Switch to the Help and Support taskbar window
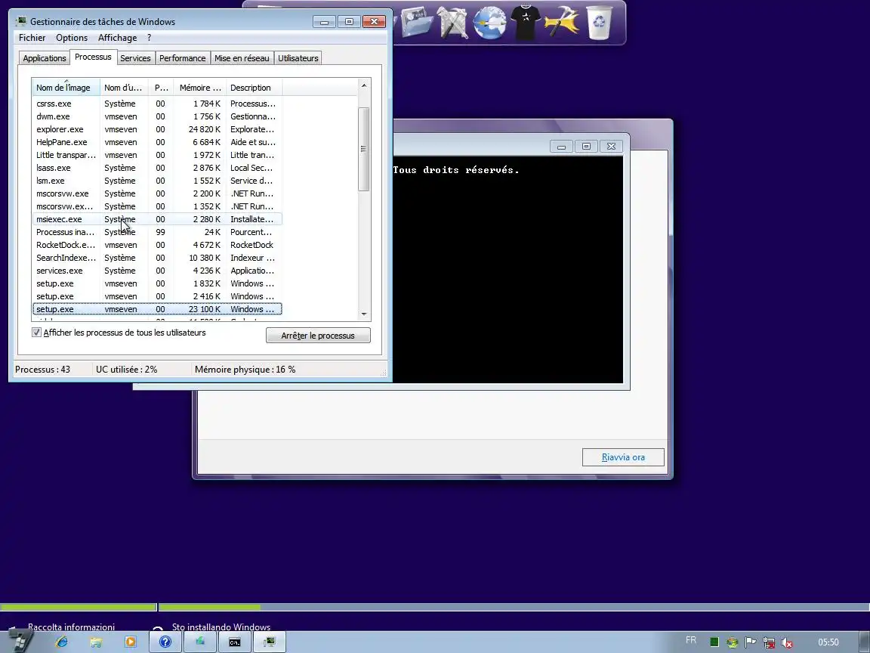Screen dimensions: 870x653 165,642
